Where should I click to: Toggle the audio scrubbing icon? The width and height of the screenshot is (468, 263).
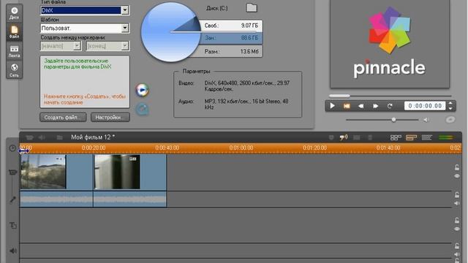[344, 137]
